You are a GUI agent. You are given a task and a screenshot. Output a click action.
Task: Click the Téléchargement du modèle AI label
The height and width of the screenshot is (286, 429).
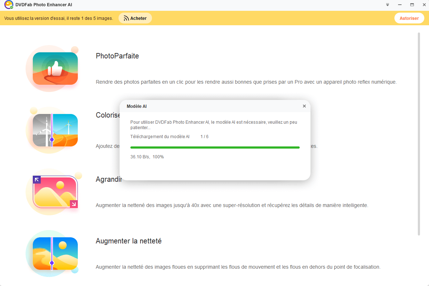pyautogui.click(x=160, y=136)
